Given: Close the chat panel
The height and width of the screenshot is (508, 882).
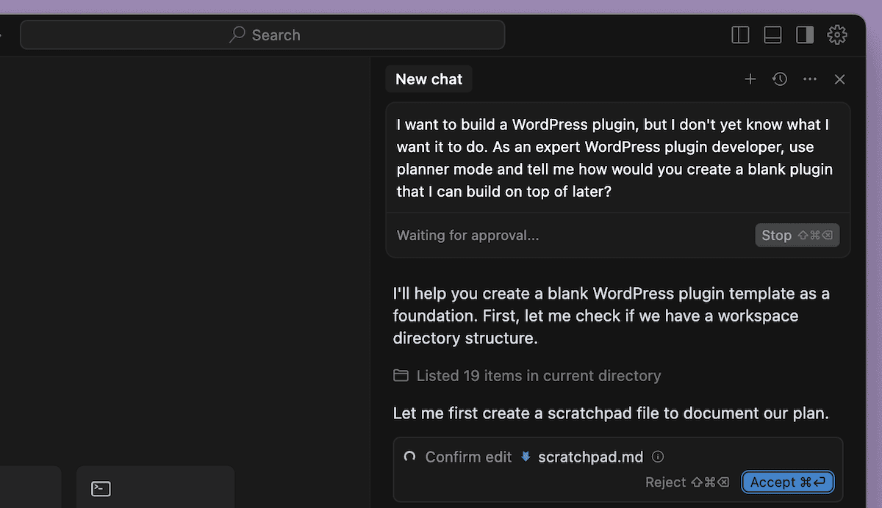Looking at the screenshot, I should 840,79.
